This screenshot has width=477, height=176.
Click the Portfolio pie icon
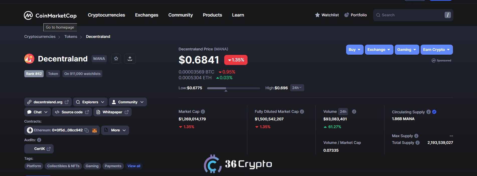pos(347,15)
